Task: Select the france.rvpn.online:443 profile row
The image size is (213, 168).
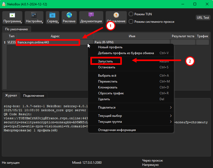Action: coord(48,42)
